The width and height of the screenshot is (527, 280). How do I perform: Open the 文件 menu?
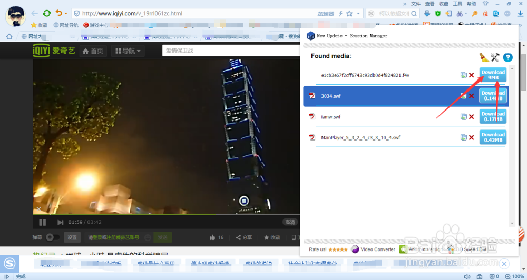(x=416, y=4)
